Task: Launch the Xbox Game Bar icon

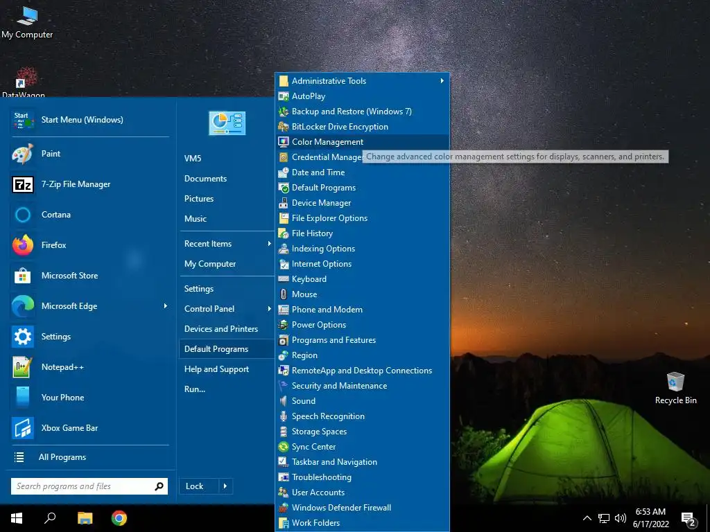Action: point(23,428)
